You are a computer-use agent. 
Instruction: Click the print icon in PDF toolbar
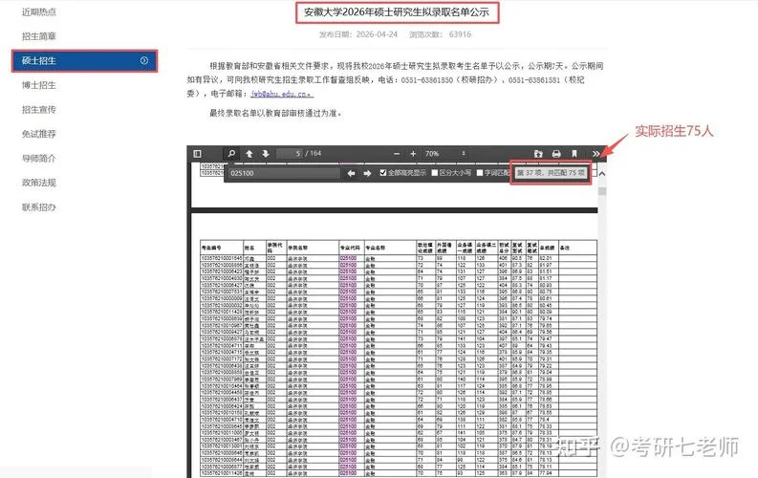pos(556,154)
